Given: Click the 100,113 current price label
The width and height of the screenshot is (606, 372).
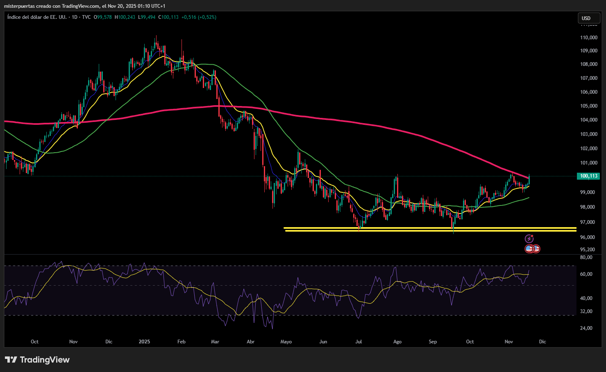Looking at the screenshot, I should 588,176.
